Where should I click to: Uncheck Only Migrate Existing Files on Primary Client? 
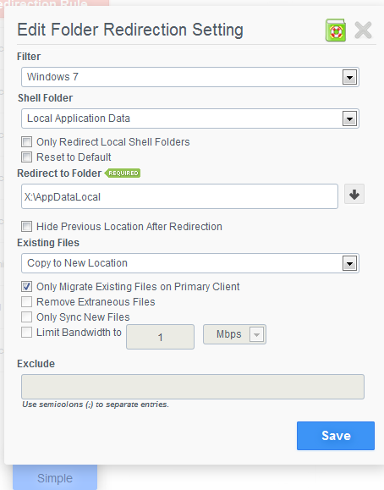click(26, 286)
